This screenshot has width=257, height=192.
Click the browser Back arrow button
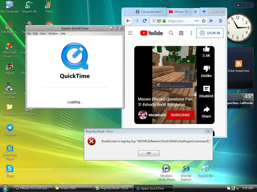pyautogui.click(x=128, y=21)
